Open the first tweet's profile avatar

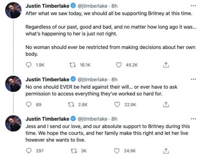[x=13, y=10]
